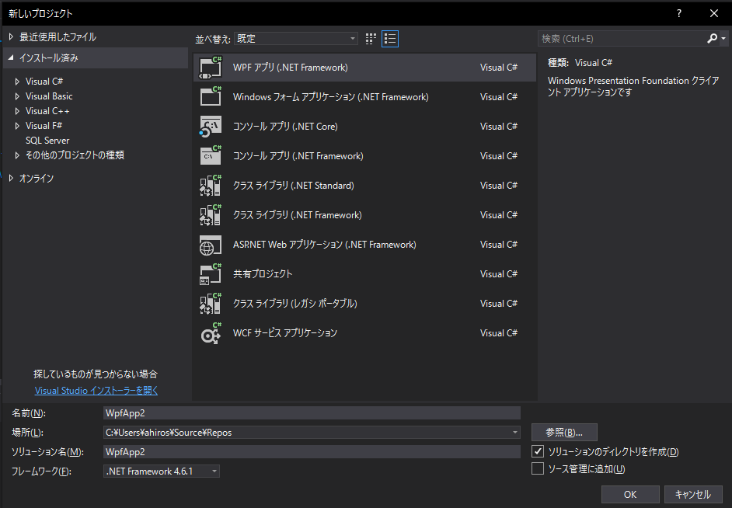This screenshot has height=508, width=732.
Task: Expand the Visual C++ tree node
Action: pyautogui.click(x=18, y=110)
